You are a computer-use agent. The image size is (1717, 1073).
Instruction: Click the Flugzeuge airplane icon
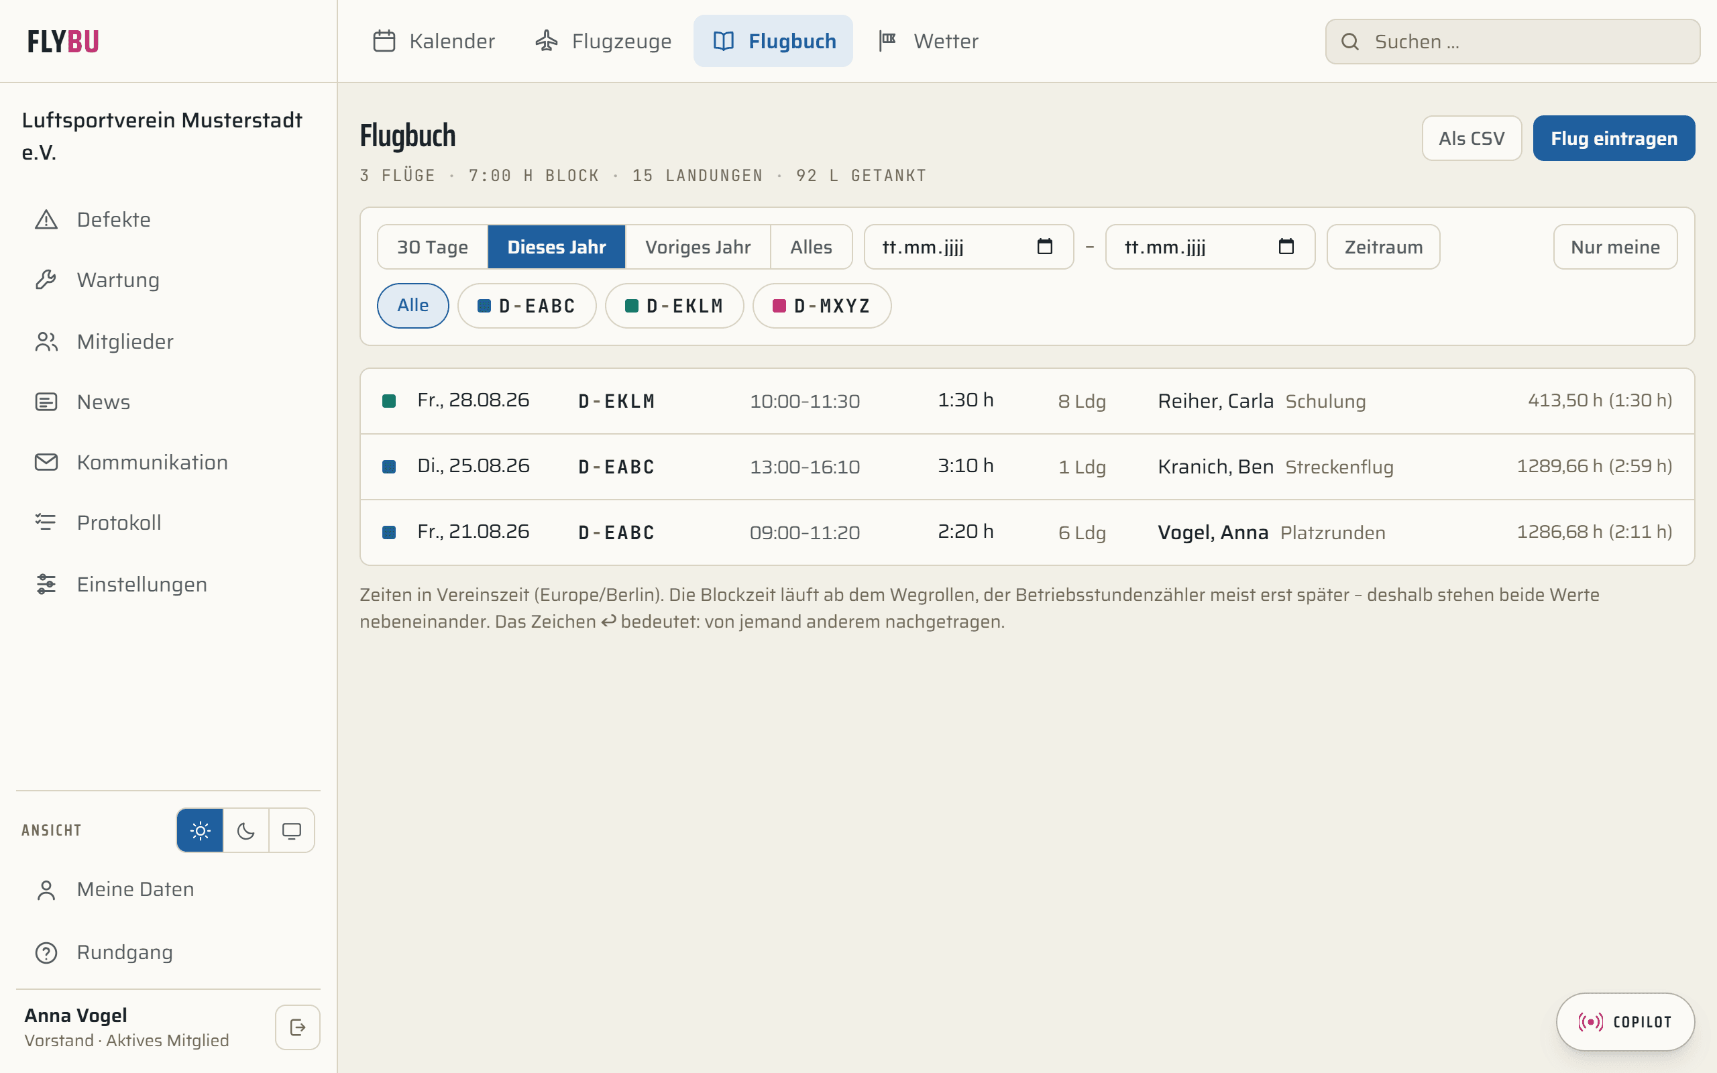(547, 41)
